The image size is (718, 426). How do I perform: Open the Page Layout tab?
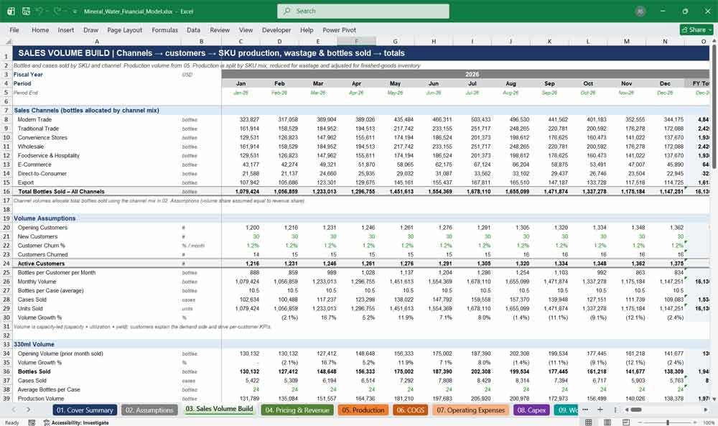pos(124,29)
